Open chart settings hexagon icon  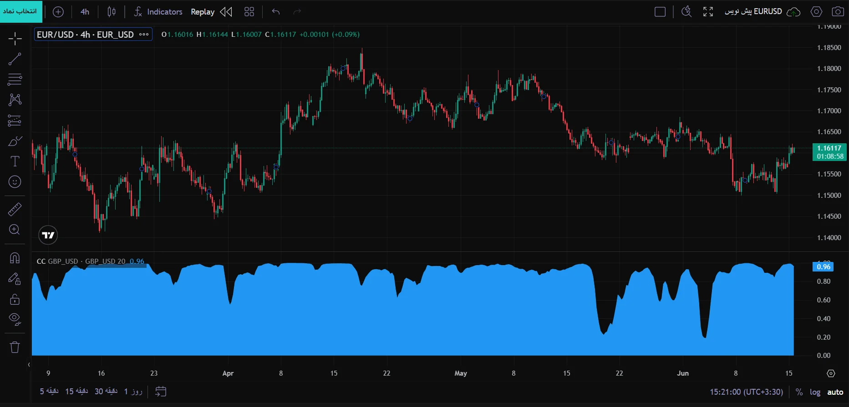pyautogui.click(x=817, y=12)
